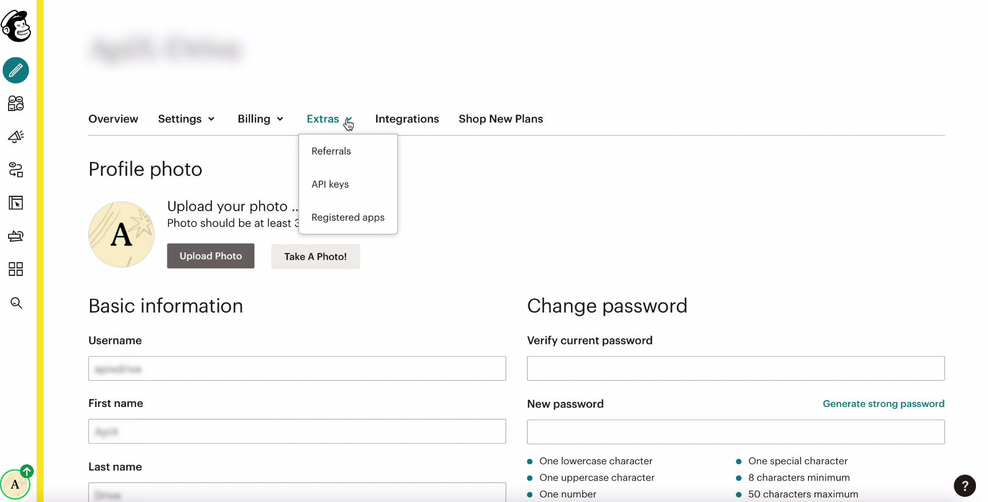
Task: Focus the Last name input field
Action: (297, 492)
